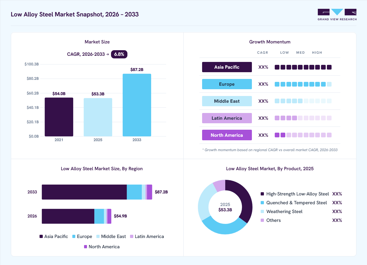Click the $100.3B y-axis label
The height and width of the screenshot is (265, 367).
(x=32, y=64)
